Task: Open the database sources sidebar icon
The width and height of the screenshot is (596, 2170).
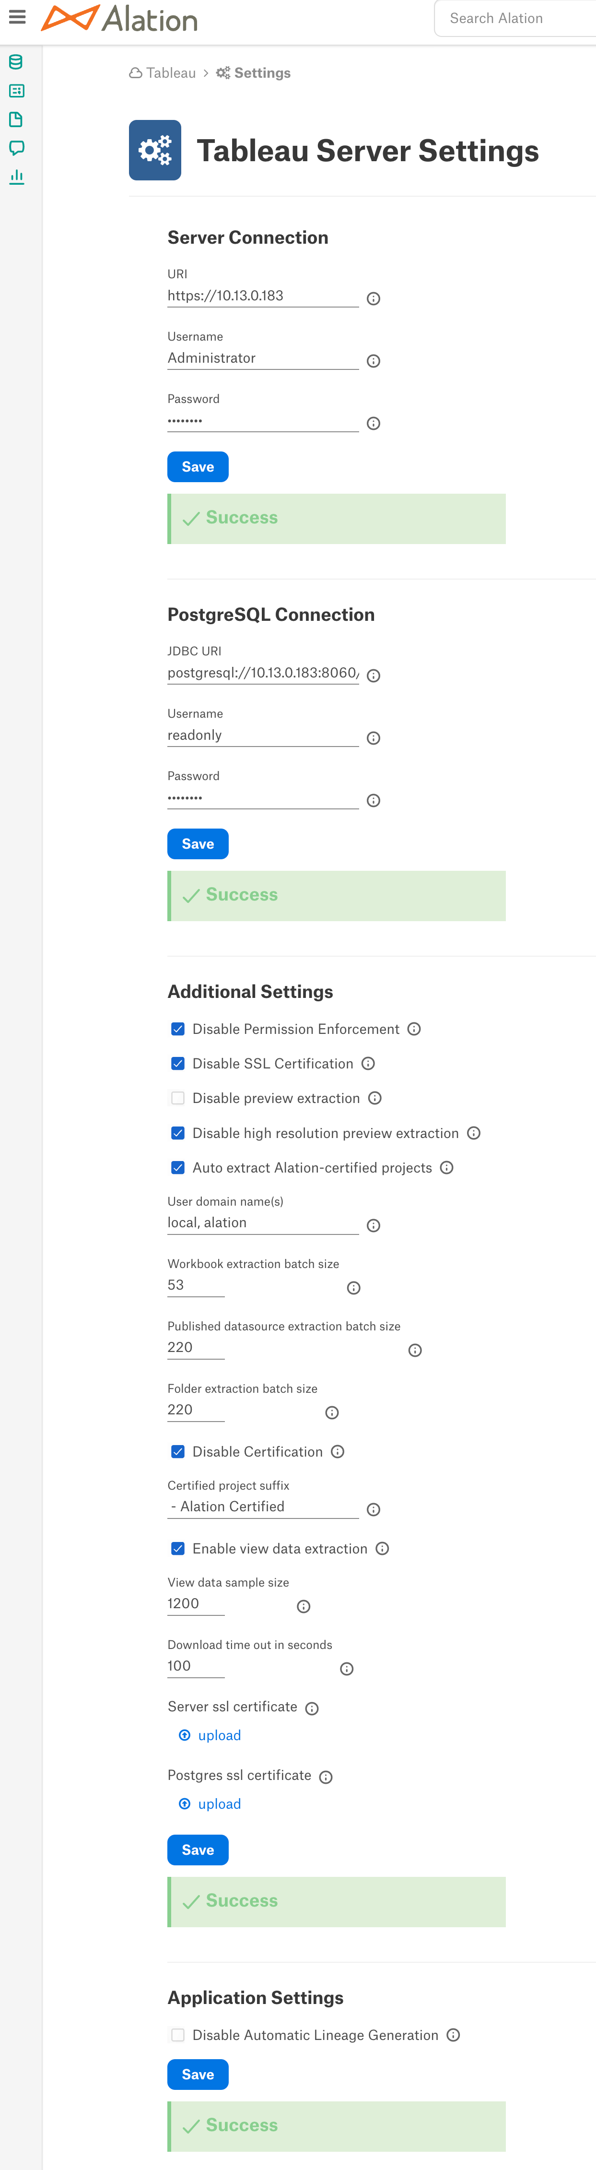Action: click(16, 62)
